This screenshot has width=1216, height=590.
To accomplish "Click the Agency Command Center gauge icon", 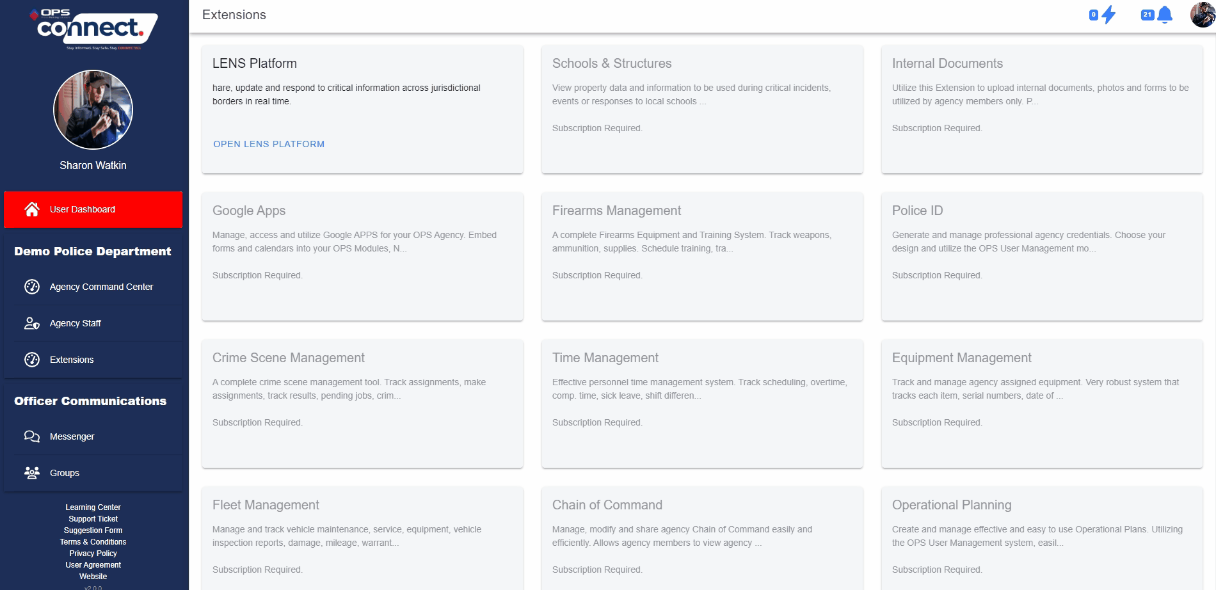I will pyautogui.click(x=32, y=287).
